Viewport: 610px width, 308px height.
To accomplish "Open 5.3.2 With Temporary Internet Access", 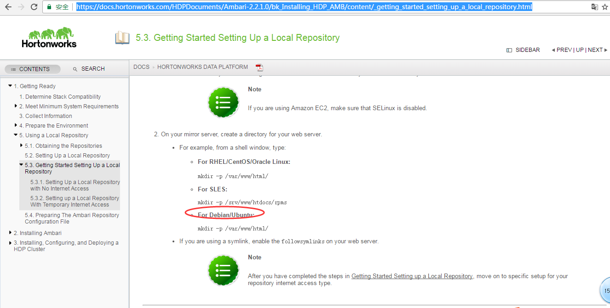I will click(75, 202).
